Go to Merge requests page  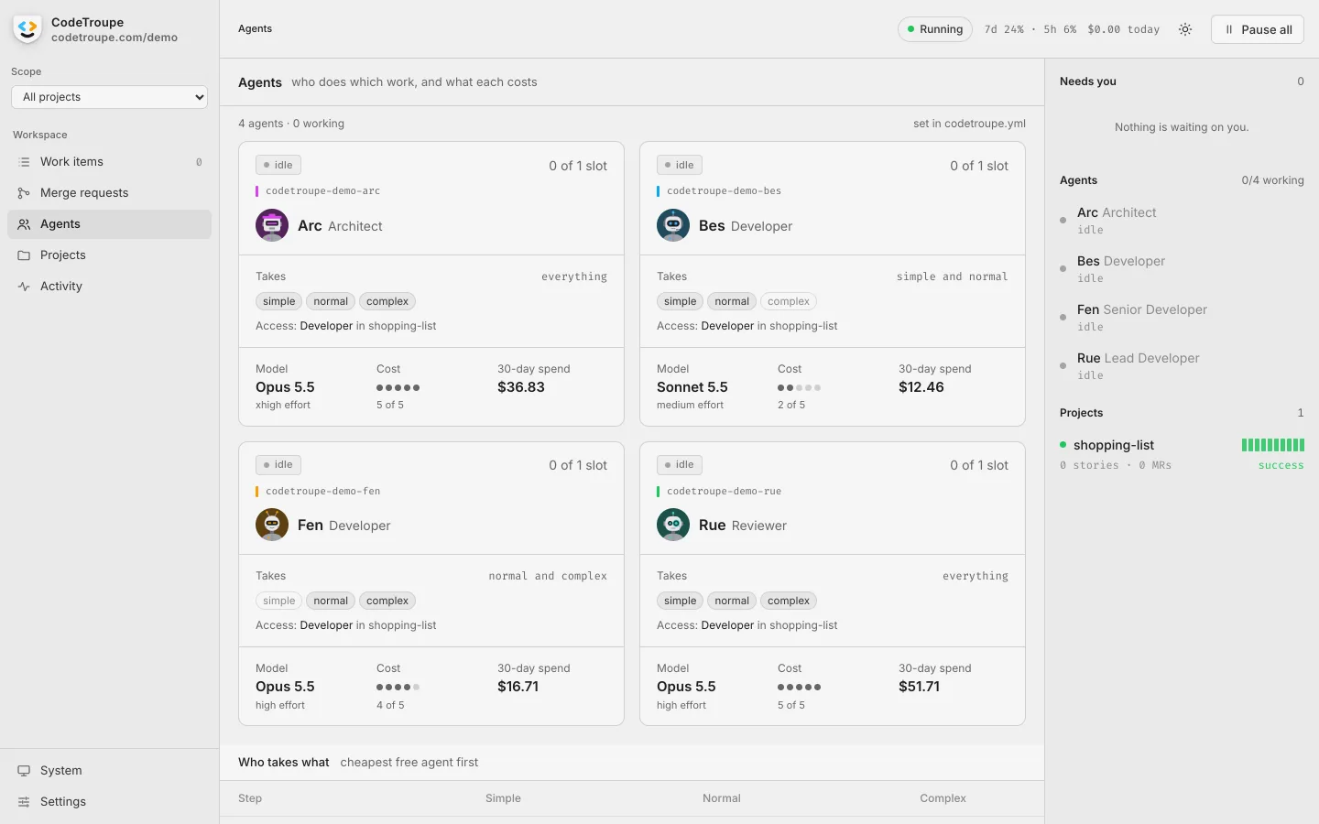click(x=110, y=193)
